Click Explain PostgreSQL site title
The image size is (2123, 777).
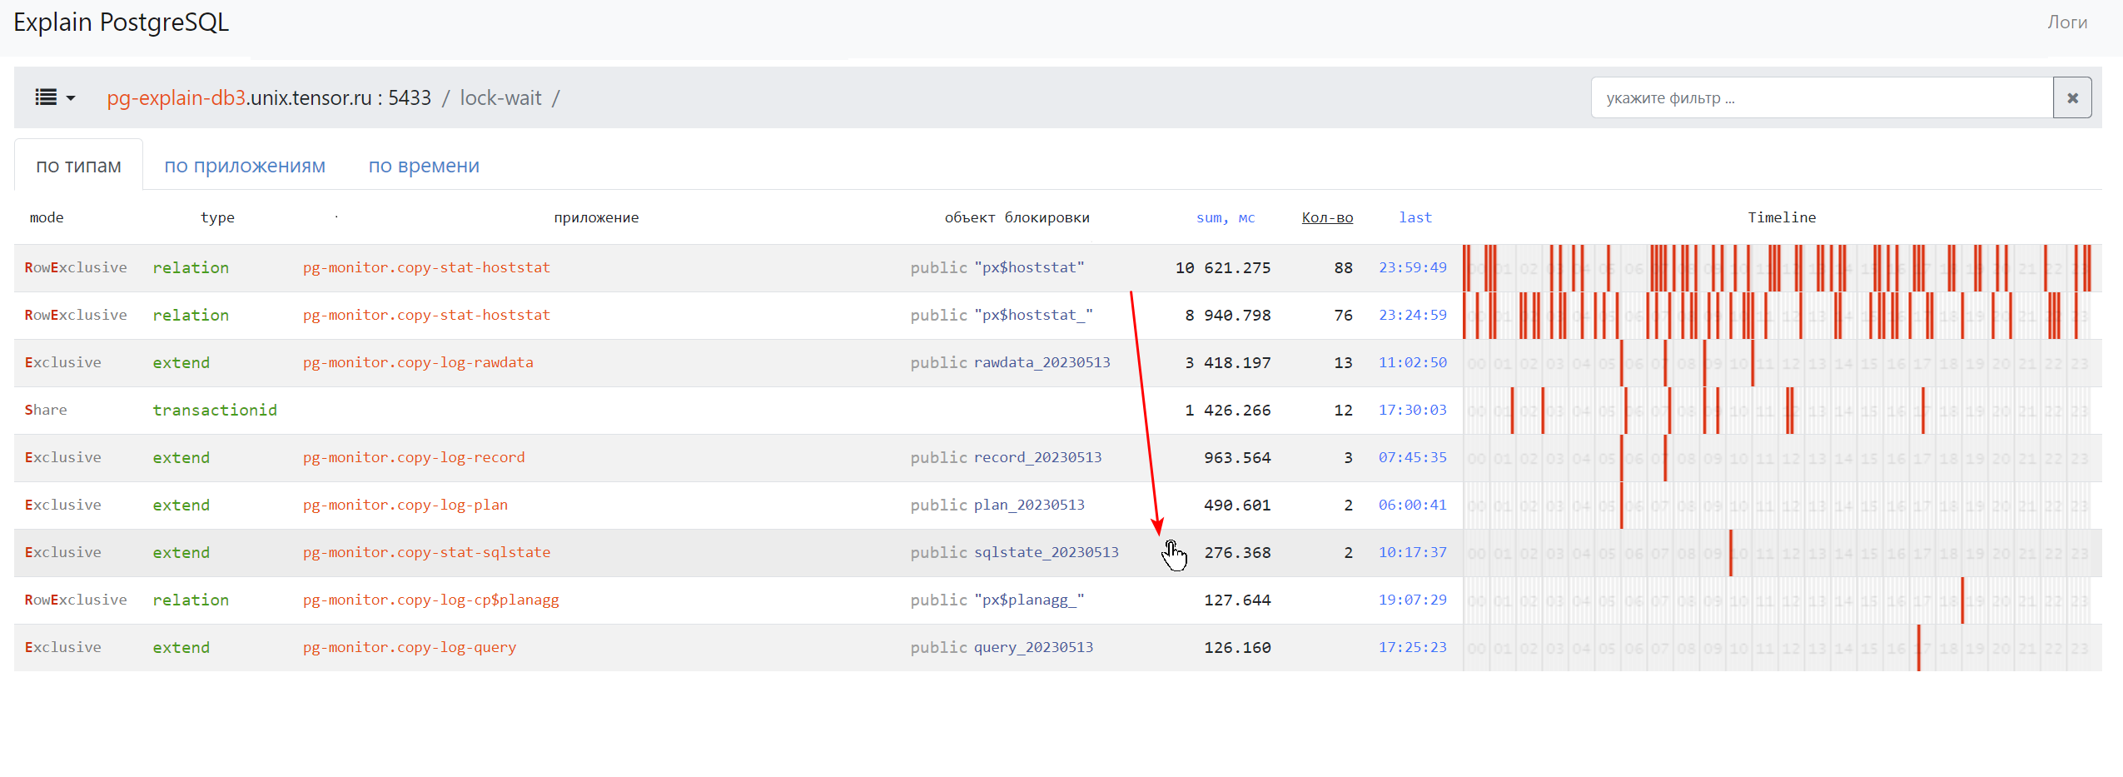122,22
